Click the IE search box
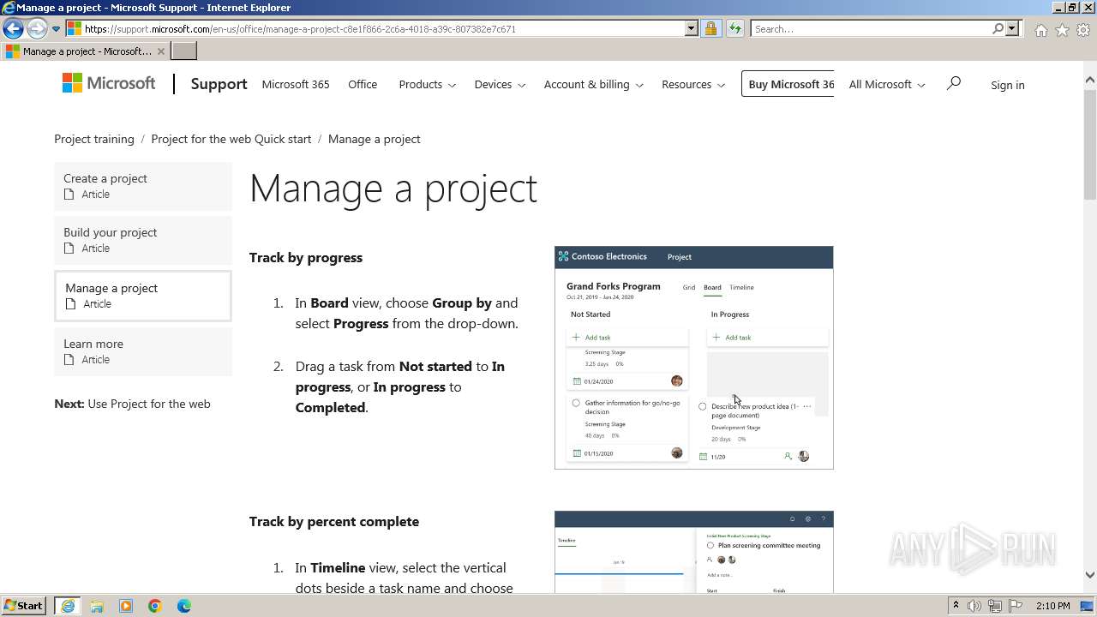1097x617 pixels. click(870, 28)
